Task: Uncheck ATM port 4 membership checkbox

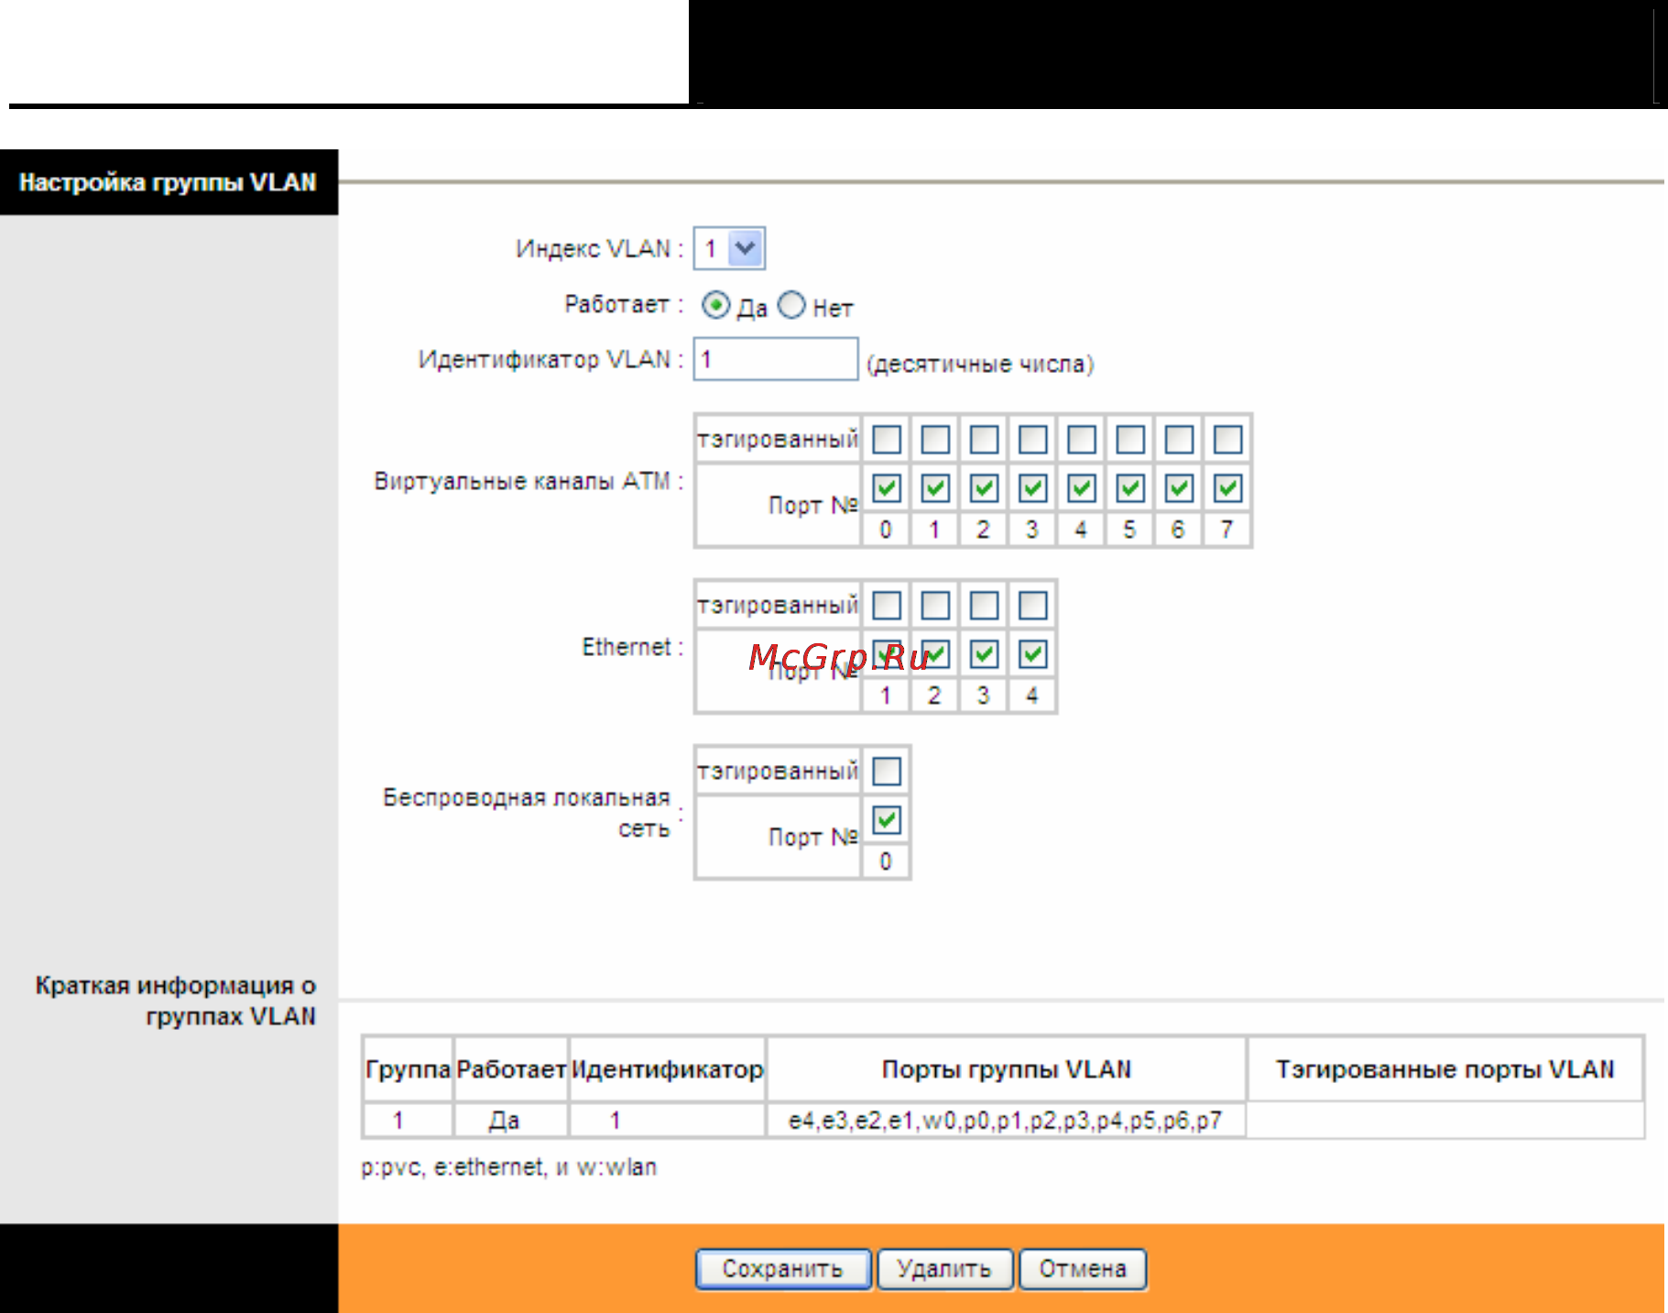Action: (x=1082, y=488)
